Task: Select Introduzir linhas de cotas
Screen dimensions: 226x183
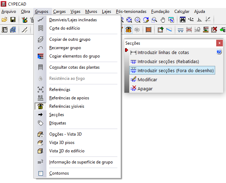Action: coord(163,52)
